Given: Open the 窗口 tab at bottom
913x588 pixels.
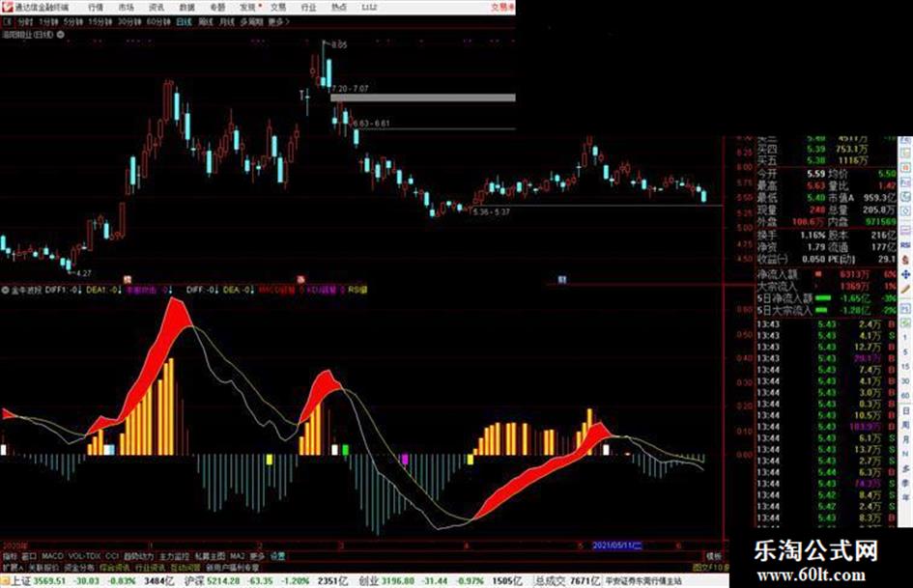Looking at the screenshot, I should 29,556.
